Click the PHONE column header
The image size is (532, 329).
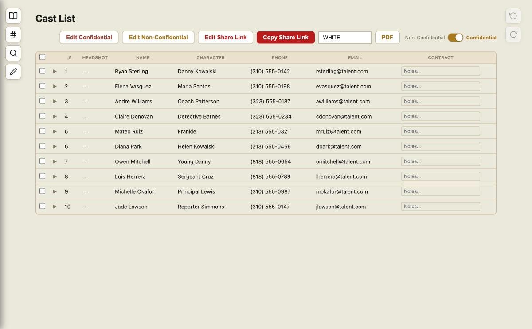tap(280, 58)
